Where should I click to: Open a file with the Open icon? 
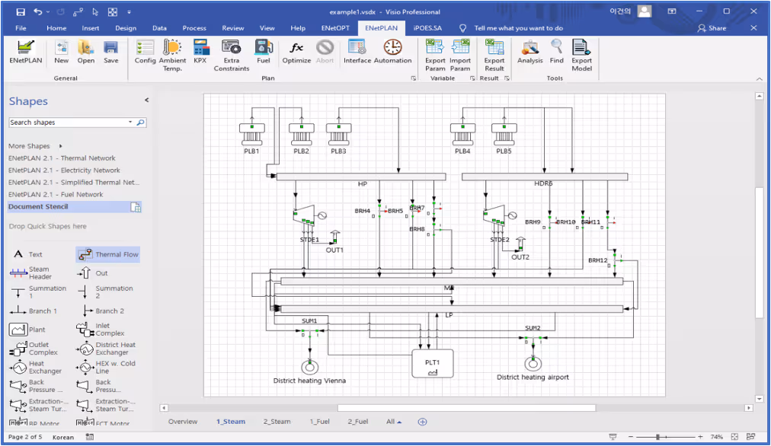[85, 52]
